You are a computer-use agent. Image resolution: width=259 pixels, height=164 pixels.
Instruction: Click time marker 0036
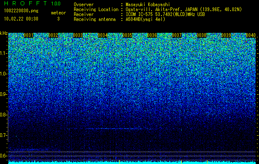pyautogui.click(x=152, y=35)
